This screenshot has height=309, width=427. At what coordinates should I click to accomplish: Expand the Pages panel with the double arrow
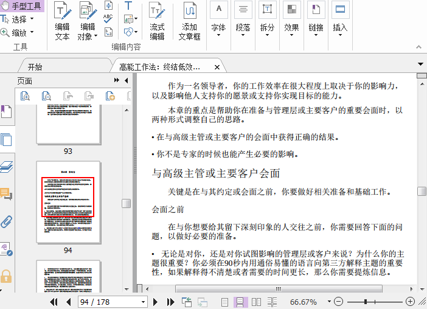[117, 80]
